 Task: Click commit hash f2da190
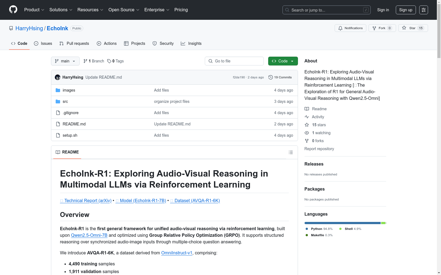[239, 77]
